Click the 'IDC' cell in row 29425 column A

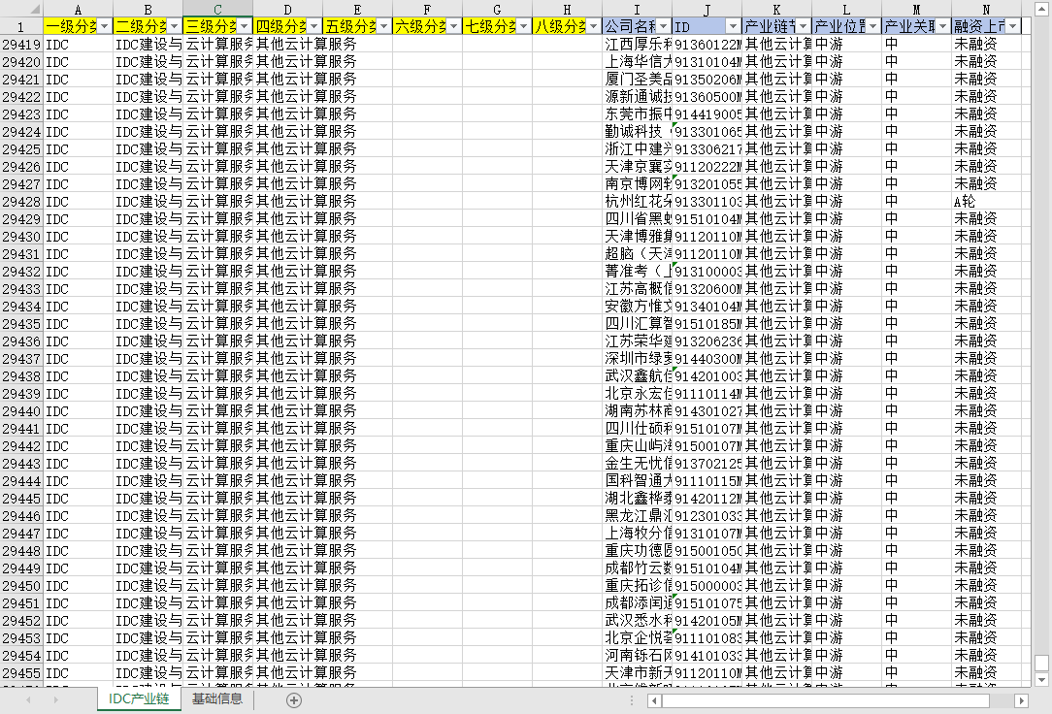coord(78,148)
